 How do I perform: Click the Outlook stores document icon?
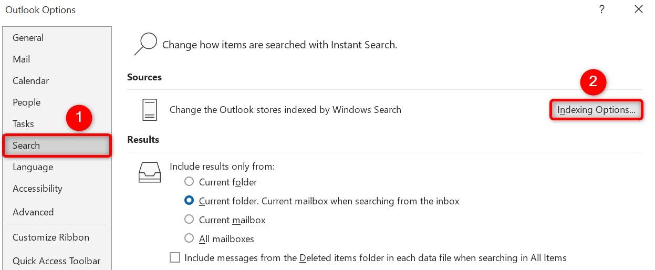150,110
